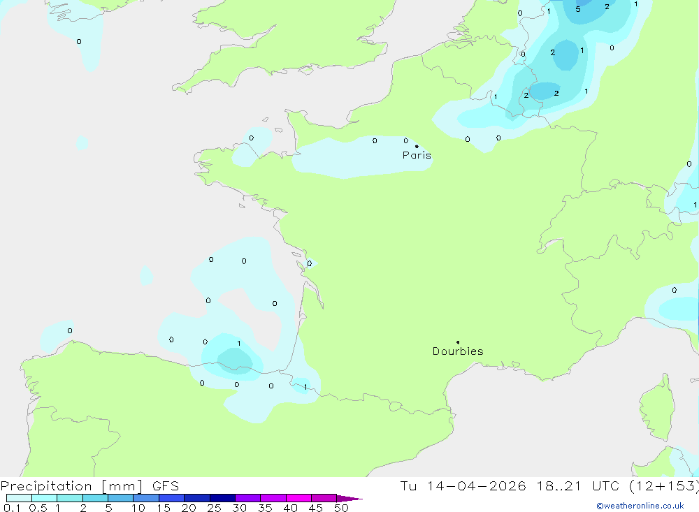Click the '20' legend scale value
Screen dimensions: 699x512
click(189, 508)
